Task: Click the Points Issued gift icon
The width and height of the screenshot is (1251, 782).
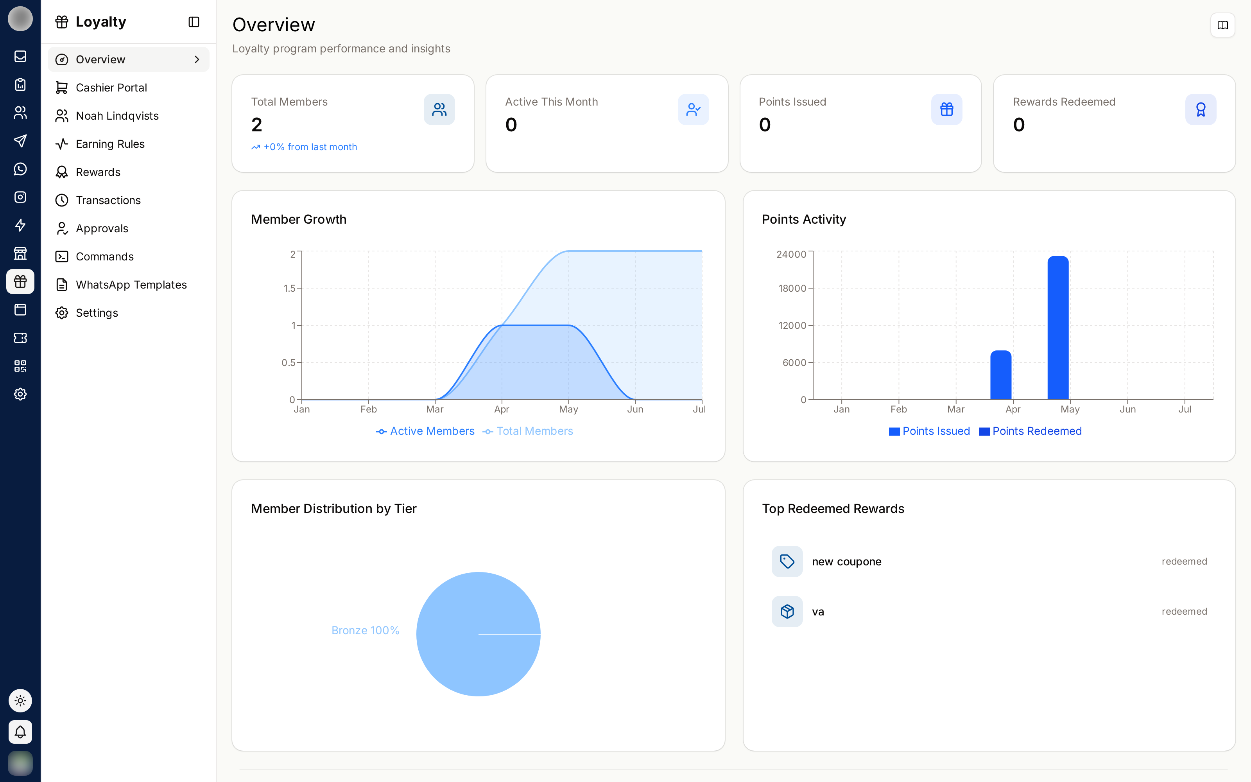Action: click(x=946, y=109)
